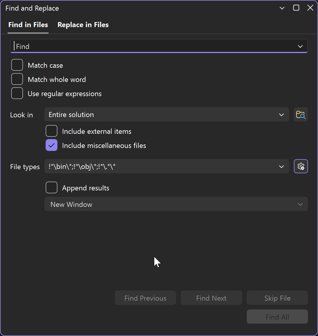Viewport: 318px width, 336px height.
Task: Switch to the Replace in Files tab
Action: (83, 25)
